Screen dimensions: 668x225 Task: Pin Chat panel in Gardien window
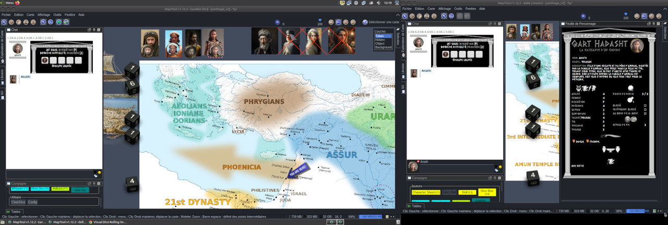pyautogui.click(x=94, y=30)
